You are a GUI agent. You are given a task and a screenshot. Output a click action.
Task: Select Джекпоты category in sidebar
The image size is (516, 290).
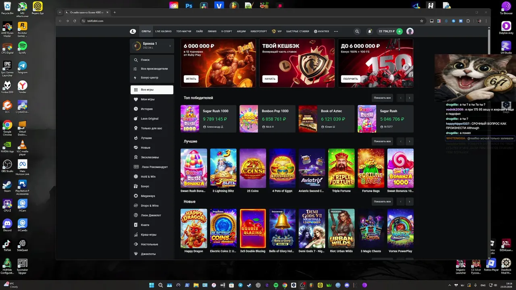point(152,254)
